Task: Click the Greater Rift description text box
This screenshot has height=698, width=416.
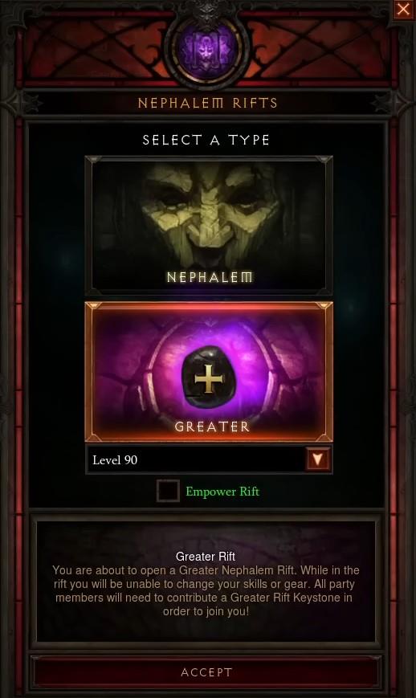Action: (x=206, y=581)
